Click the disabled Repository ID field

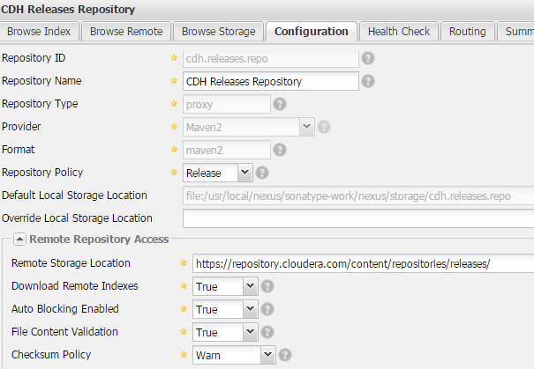tap(271, 58)
